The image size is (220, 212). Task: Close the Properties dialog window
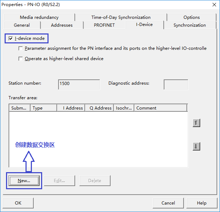coord(214,4)
